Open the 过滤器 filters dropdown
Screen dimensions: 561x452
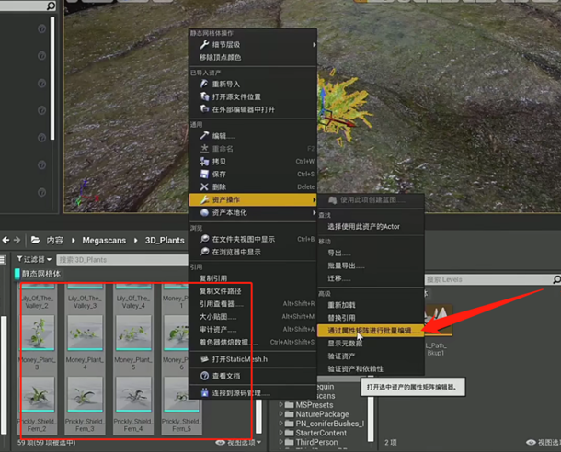31,260
